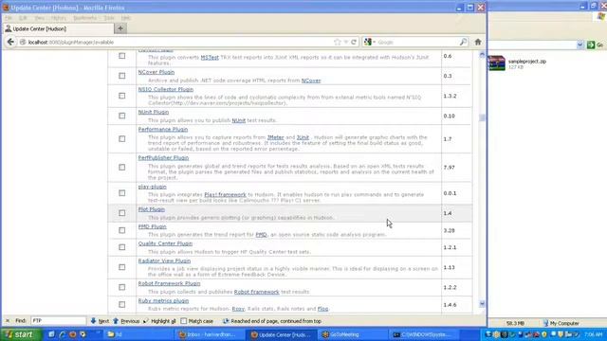Click the Go button in Explorer window
The image size is (607, 341).
point(596,45)
